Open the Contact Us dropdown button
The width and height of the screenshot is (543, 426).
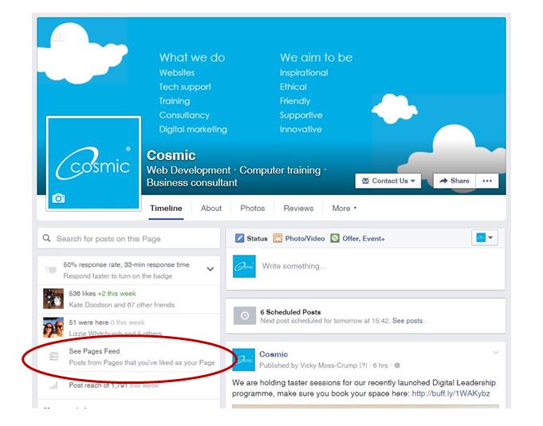pyautogui.click(x=388, y=181)
